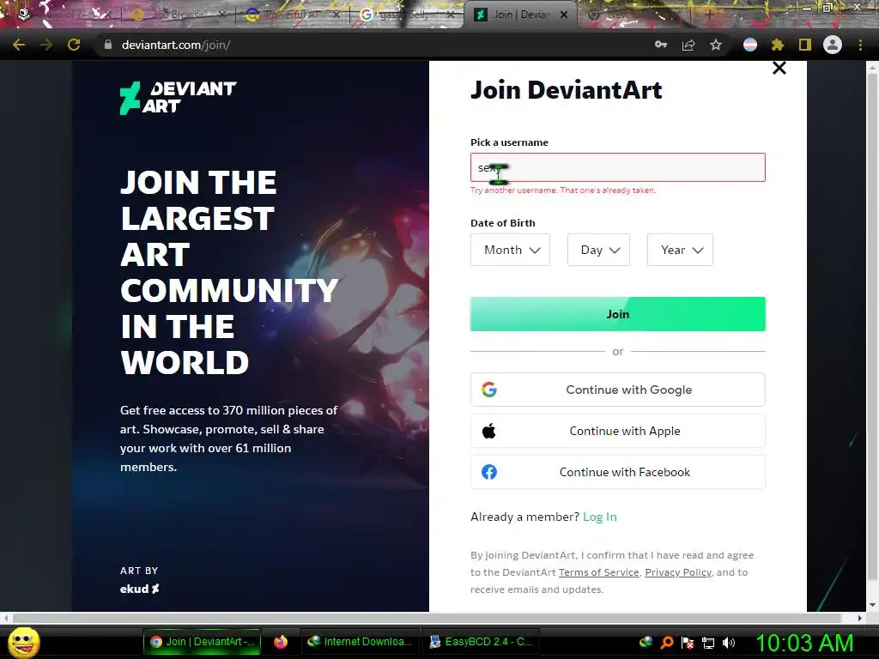Switch to the 360 Browser tab
879x659 pixels.
[177, 15]
